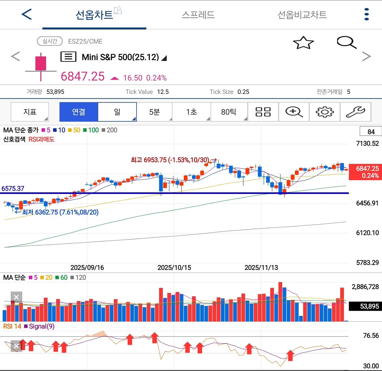Select the 5분 interval button
382x371 pixels.
click(155, 112)
